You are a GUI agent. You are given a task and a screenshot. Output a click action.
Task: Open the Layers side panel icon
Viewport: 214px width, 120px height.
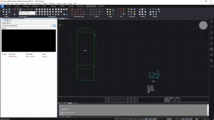(x=211, y=38)
